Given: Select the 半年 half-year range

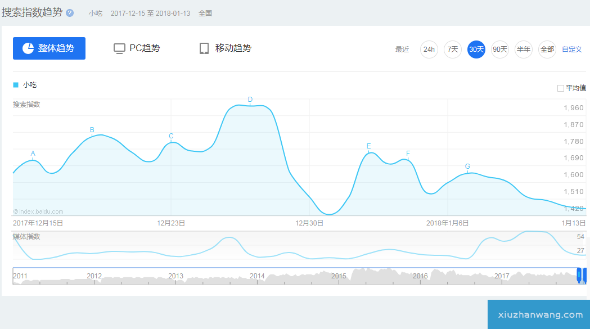Looking at the screenshot, I should coord(524,49).
